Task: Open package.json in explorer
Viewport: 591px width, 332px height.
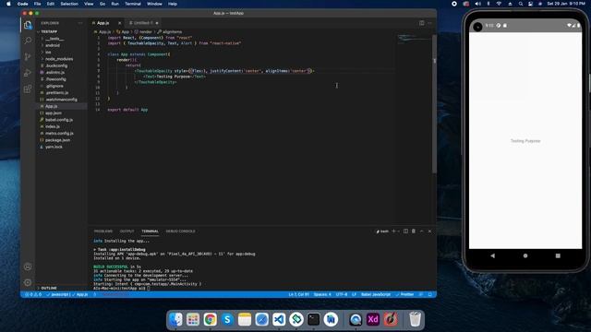Action: tap(57, 140)
